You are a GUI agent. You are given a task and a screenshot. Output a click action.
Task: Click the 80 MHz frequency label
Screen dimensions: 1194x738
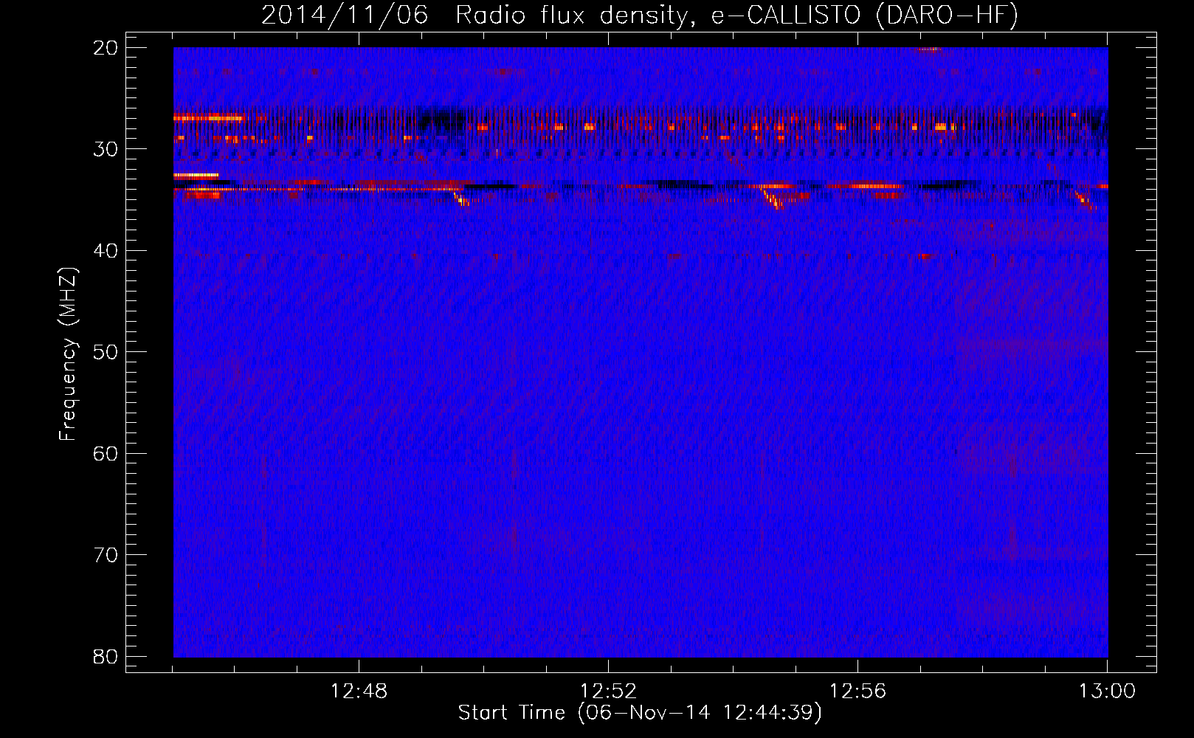click(106, 656)
